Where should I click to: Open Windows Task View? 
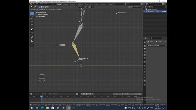[37, 108]
